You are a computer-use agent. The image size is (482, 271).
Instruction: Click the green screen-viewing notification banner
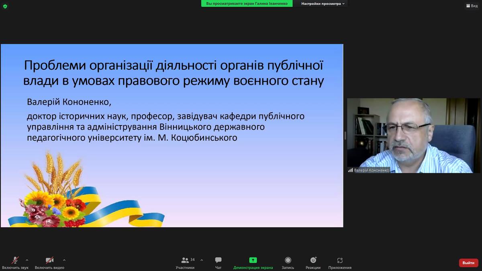(247, 4)
